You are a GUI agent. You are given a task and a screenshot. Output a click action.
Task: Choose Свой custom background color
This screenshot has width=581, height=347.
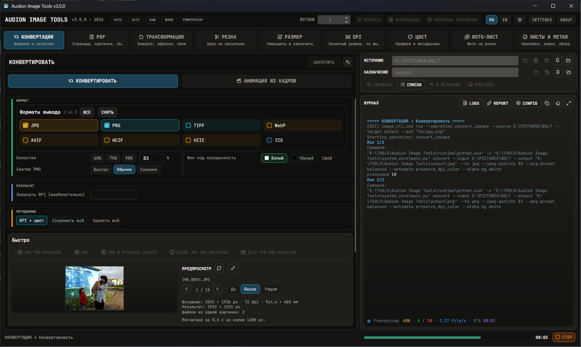tap(327, 158)
